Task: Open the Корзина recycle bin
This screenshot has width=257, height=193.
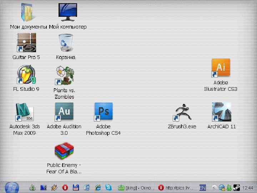Action: 66,43
